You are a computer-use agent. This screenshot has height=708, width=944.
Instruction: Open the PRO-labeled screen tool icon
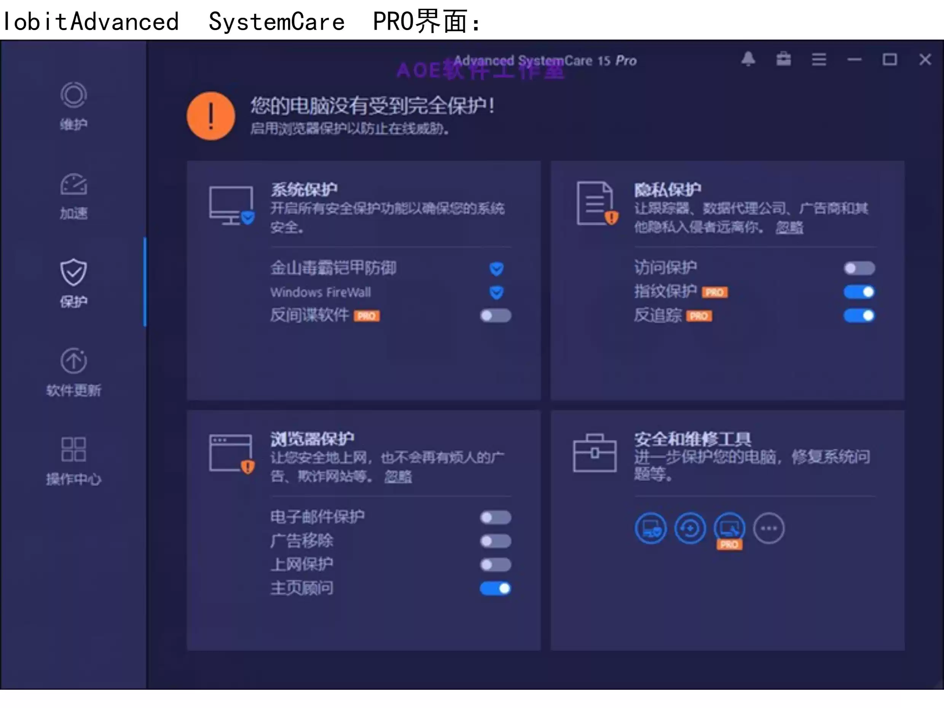[730, 528]
